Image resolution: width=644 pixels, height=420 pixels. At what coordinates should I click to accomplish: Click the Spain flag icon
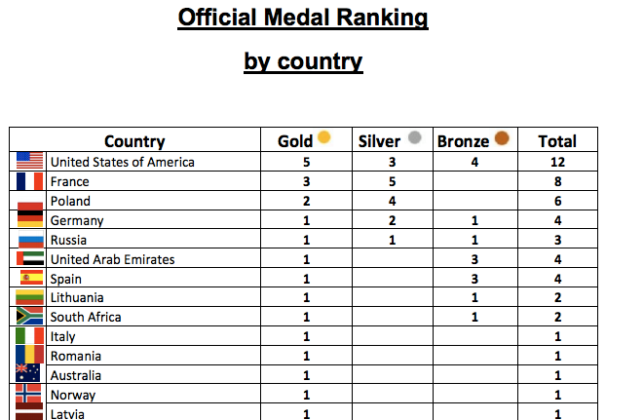pos(29,279)
